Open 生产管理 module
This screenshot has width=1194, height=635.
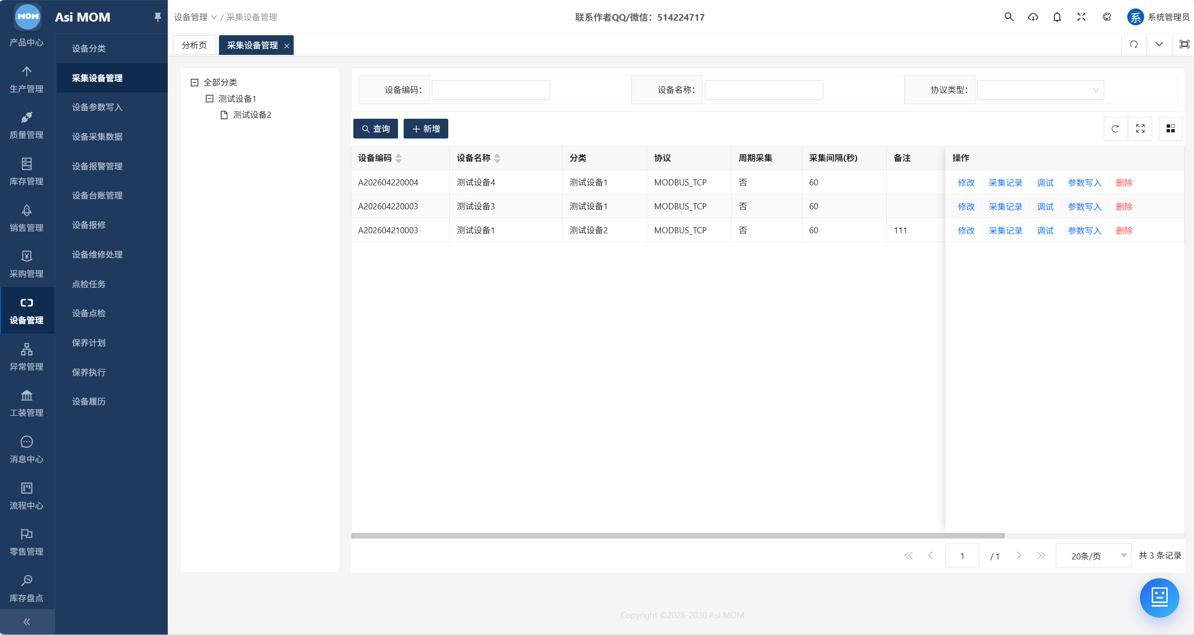(x=27, y=79)
